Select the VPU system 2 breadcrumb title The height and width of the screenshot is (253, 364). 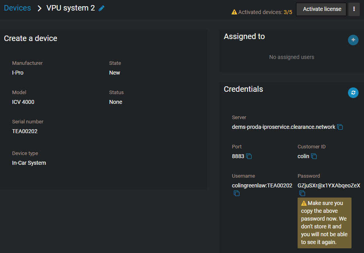click(71, 8)
